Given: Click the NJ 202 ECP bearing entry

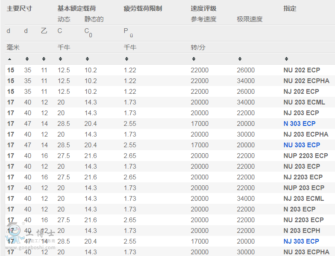Looking at the screenshot, I should [x=301, y=92].
